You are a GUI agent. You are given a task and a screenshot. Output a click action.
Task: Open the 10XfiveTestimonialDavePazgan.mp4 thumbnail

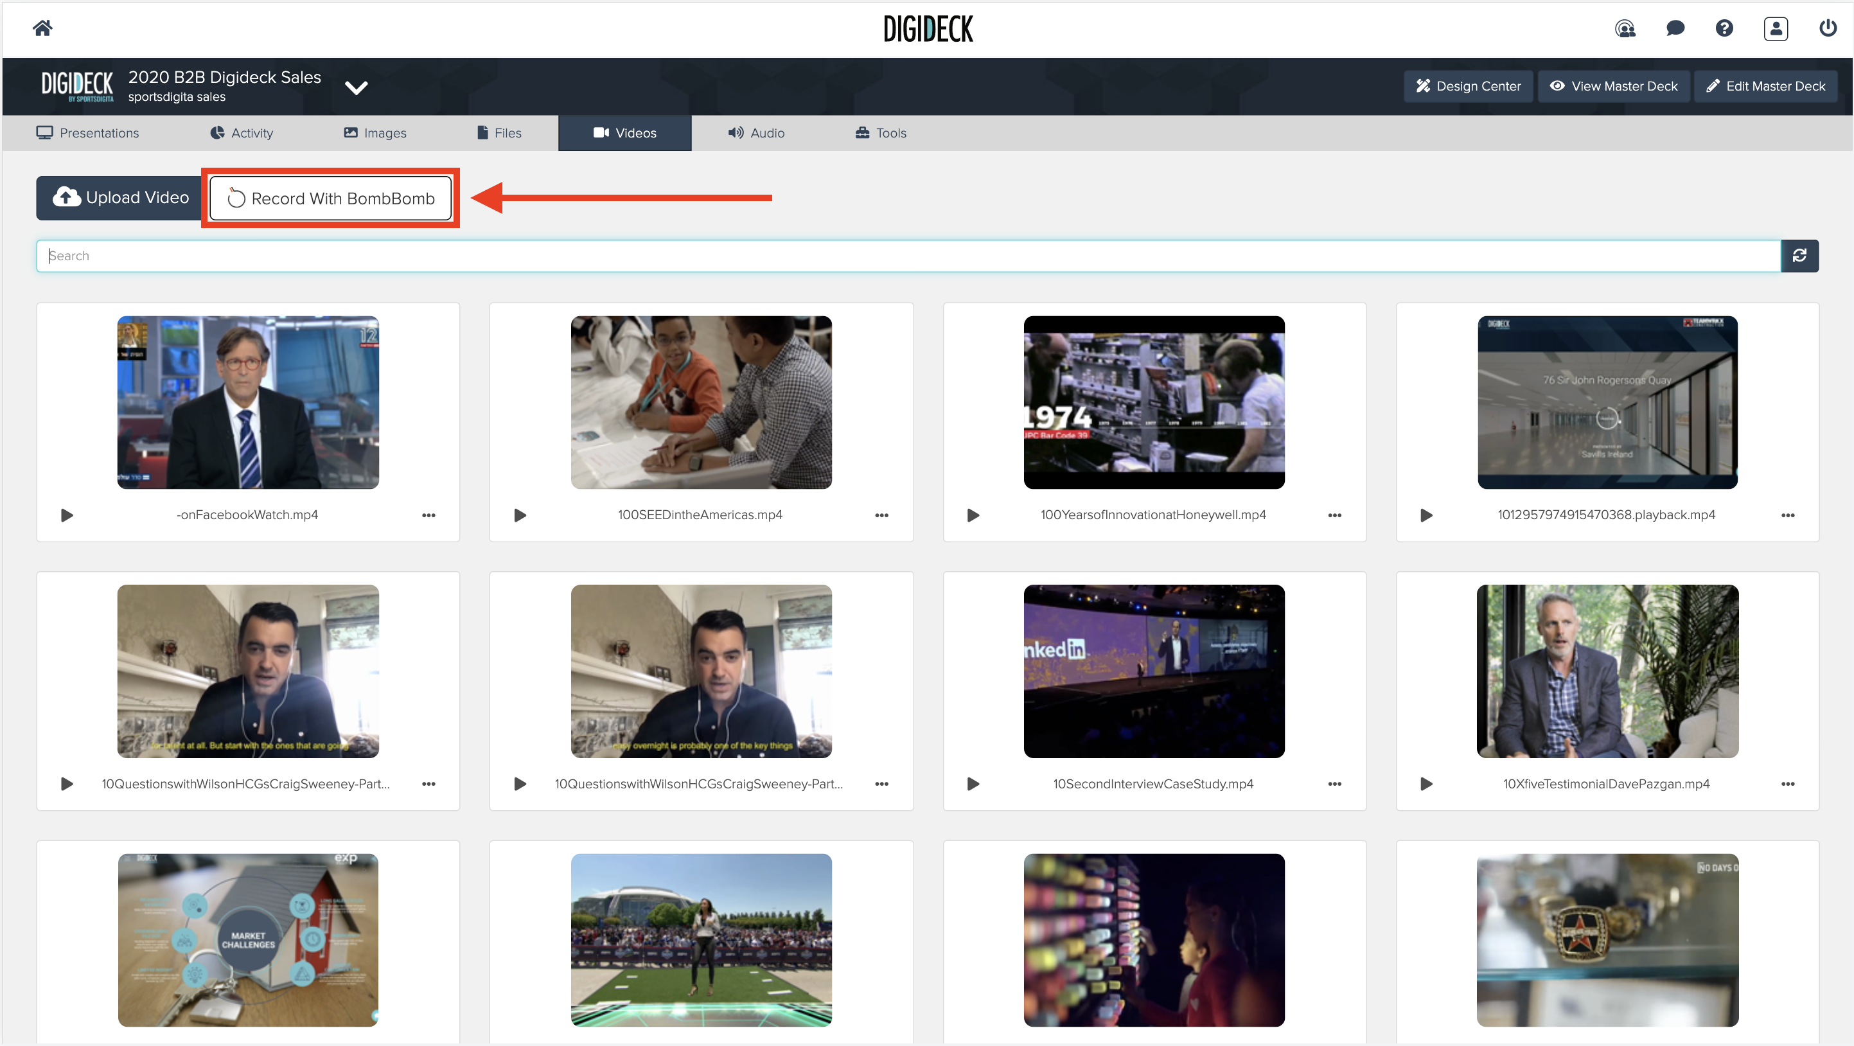click(x=1607, y=671)
